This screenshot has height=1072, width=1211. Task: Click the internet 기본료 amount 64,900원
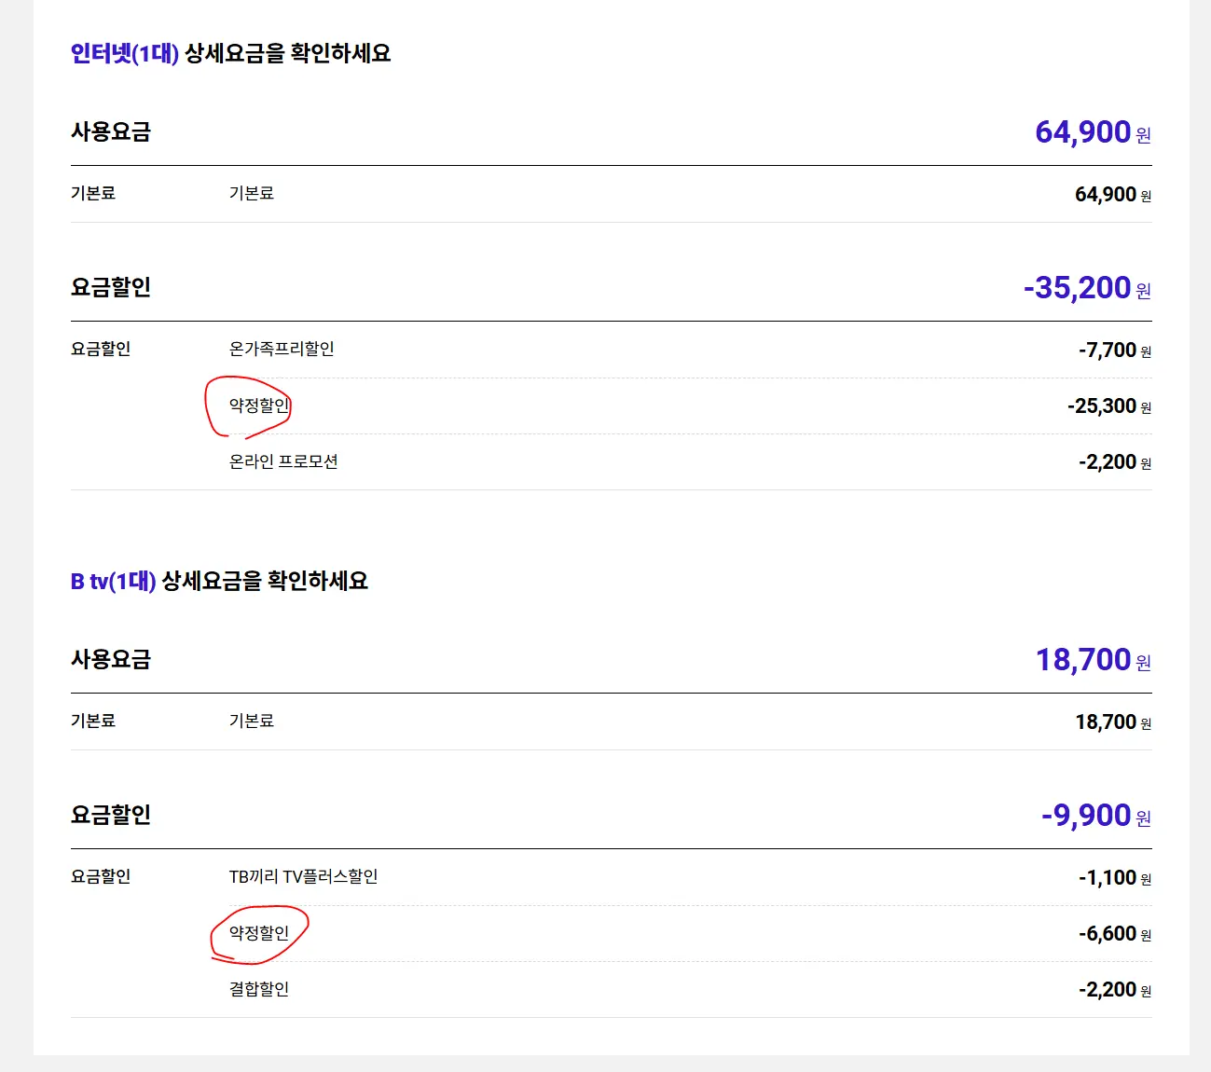(x=1113, y=194)
